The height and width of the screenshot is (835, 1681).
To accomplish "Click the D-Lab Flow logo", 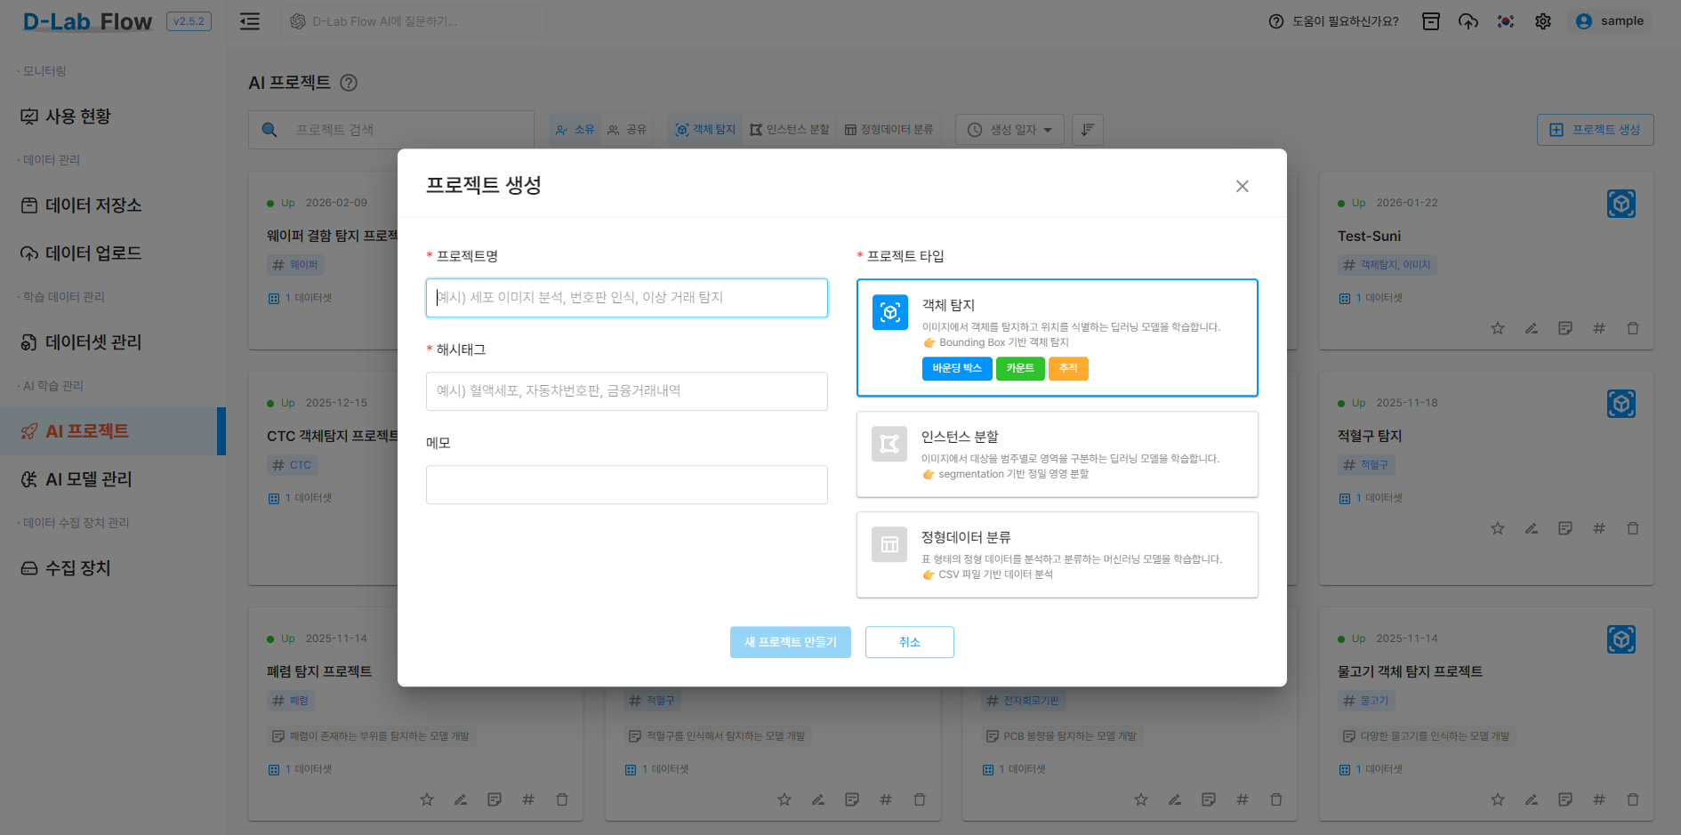I will (87, 21).
